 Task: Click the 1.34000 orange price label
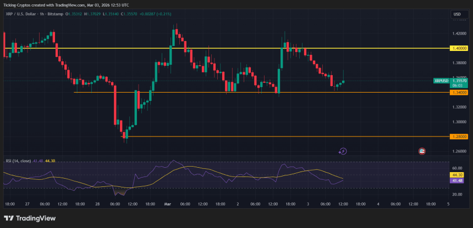pos(459,93)
